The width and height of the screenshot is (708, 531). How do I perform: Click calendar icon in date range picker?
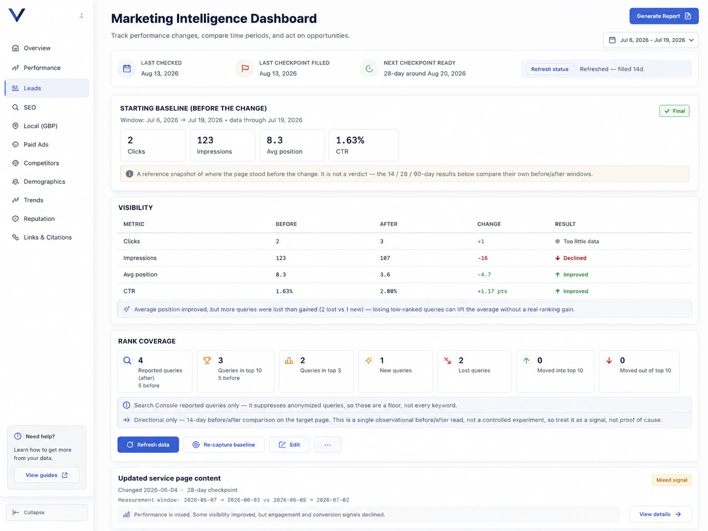pos(612,40)
